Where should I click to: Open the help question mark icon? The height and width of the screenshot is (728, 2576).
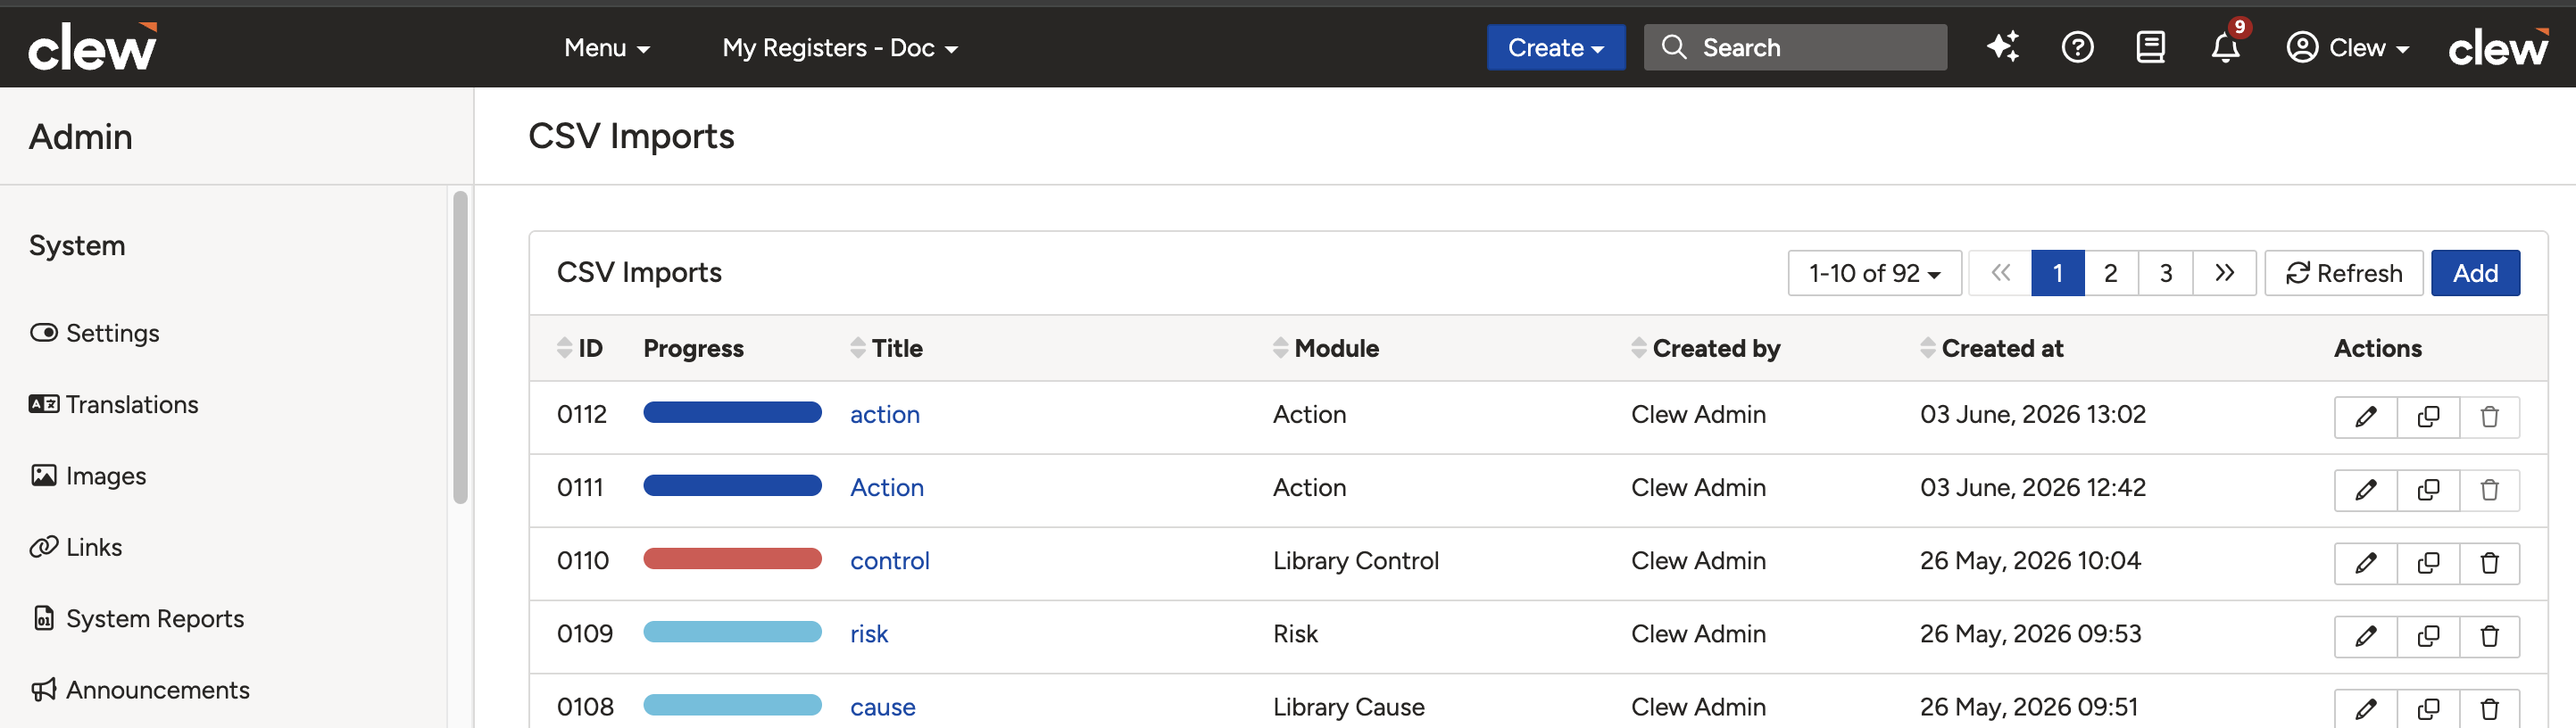(x=2077, y=47)
